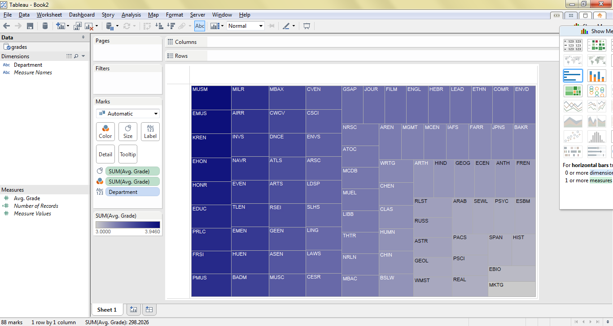Select the circle views chart in Show Me
613x326 pixels.
click(x=596, y=91)
